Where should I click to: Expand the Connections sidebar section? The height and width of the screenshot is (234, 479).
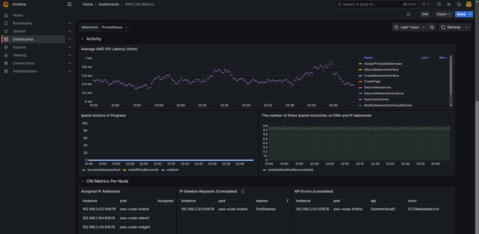coord(70,63)
